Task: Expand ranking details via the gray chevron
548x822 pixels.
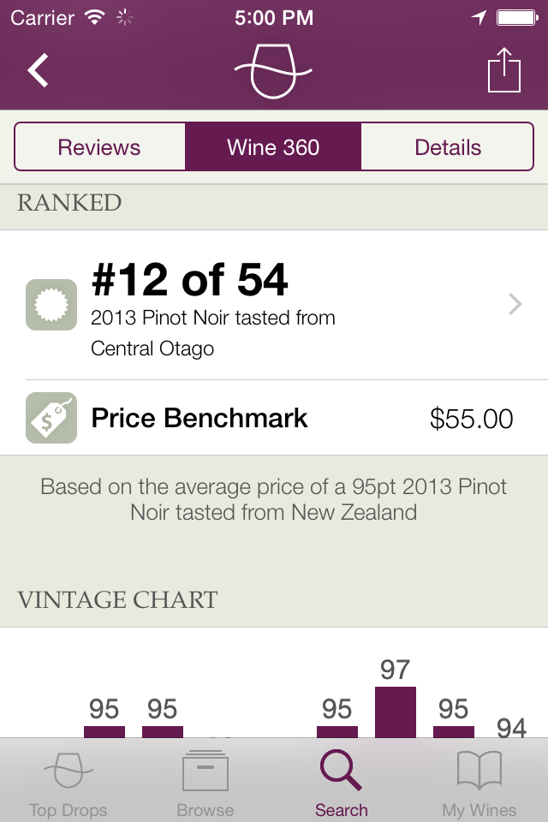Action: [x=515, y=304]
